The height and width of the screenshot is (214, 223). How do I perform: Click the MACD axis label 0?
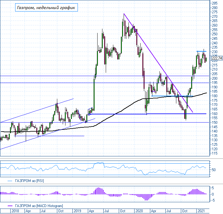coord(213,194)
